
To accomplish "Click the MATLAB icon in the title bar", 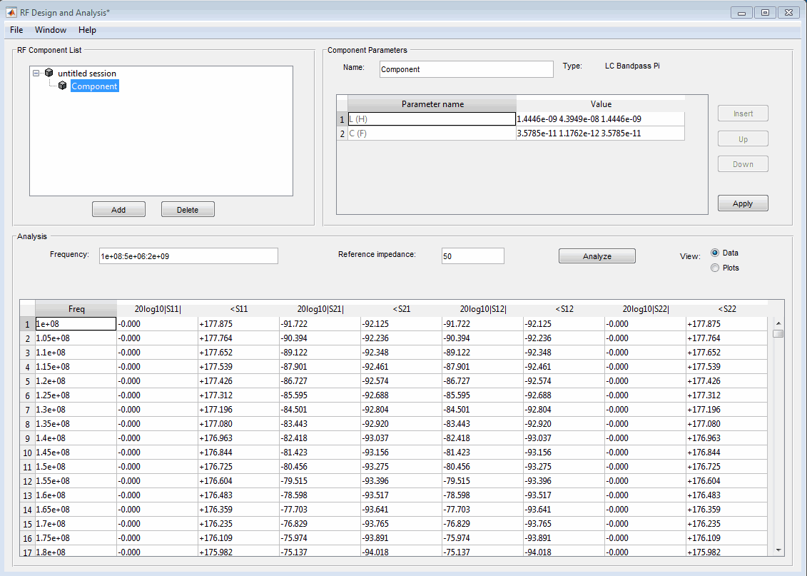I will 11,12.
